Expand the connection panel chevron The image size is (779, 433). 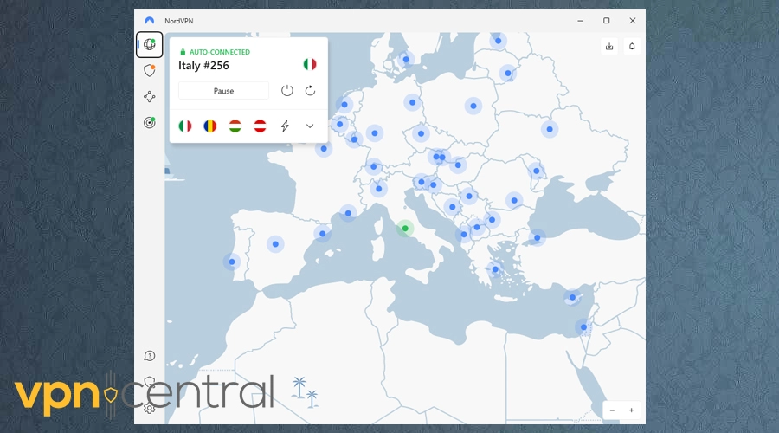click(x=310, y=126)
